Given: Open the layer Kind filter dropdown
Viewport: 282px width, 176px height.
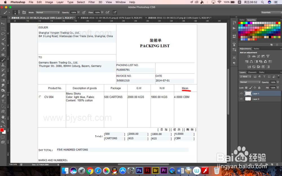Looking at the screenshot, I should (x=245, y=77).
